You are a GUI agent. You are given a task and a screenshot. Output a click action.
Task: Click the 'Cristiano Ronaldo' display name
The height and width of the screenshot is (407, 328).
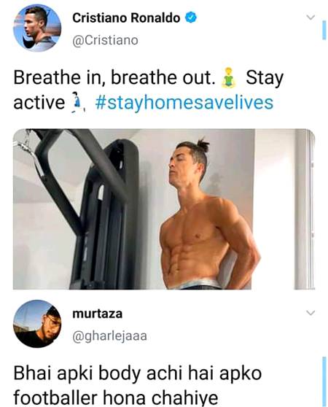point(126,18)
